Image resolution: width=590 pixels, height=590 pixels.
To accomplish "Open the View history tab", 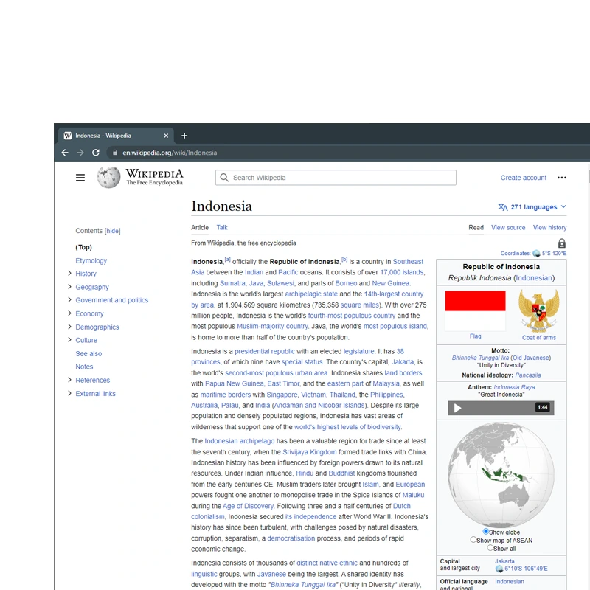I will pos(549,228).
